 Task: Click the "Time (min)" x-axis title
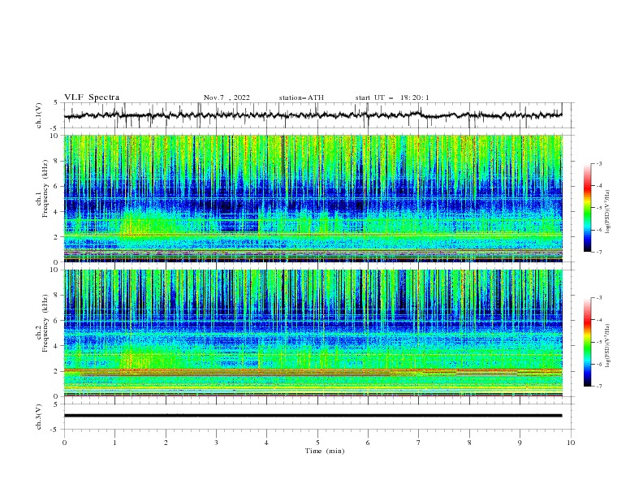[325, 451]
